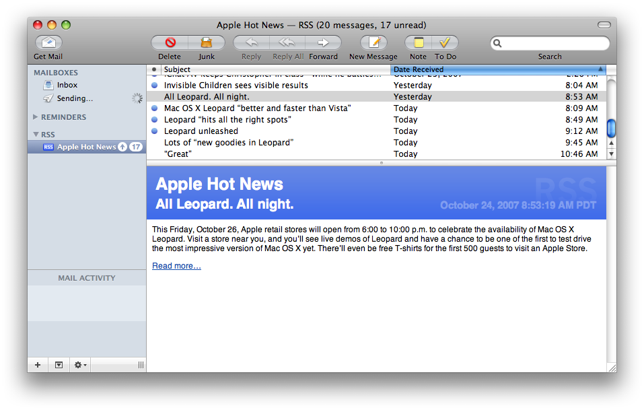Screen dimensions: 644x410
Task: Open the Inbox mailbox
Action: point(67,85)
